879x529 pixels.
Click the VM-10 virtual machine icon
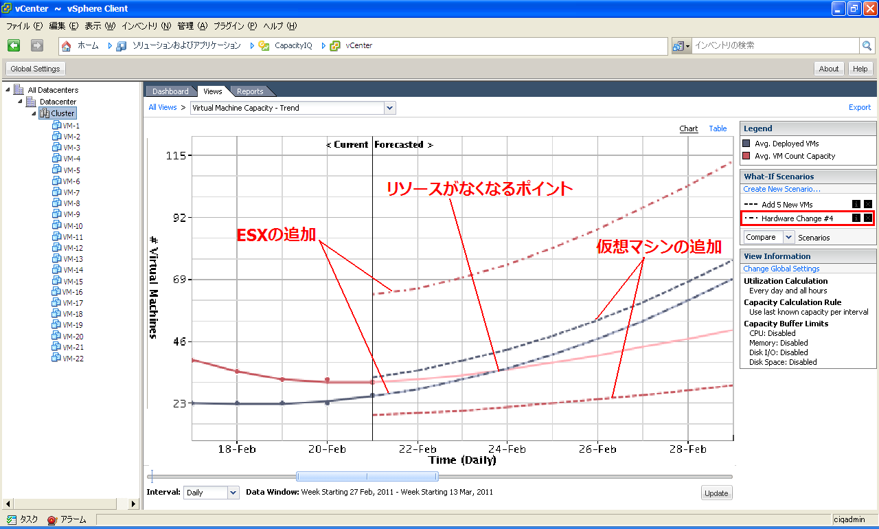click(57, 225)
